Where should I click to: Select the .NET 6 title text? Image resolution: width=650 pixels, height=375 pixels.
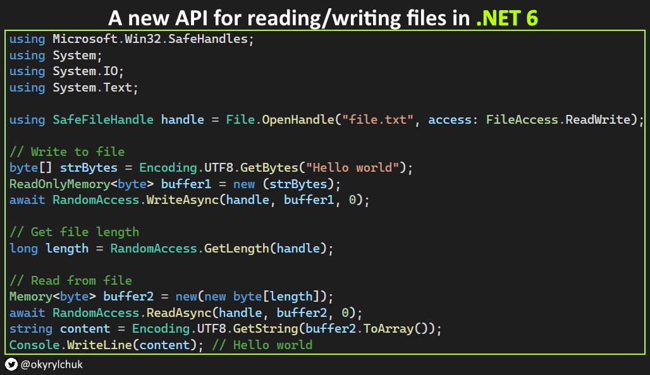click(506, 18)
